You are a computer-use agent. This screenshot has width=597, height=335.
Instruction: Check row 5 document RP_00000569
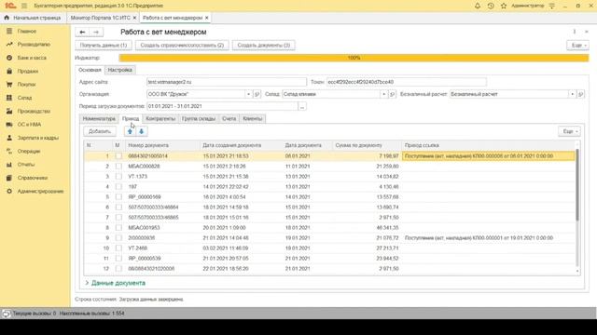click(118, 197)
